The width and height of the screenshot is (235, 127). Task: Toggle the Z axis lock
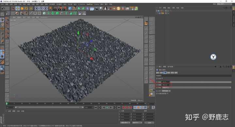pos(46,8)
